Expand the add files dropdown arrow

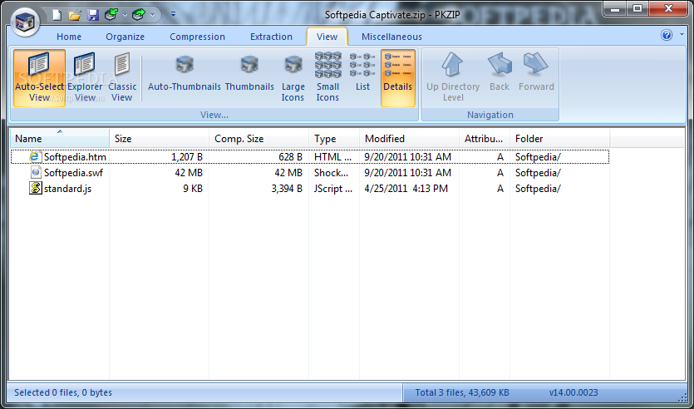[125, 15]
